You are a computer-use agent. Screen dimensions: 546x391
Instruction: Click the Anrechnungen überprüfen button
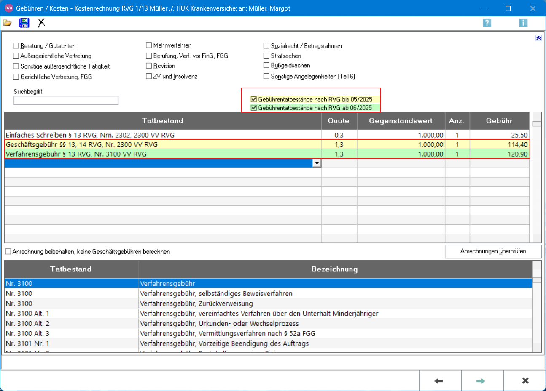pos(493,251)
